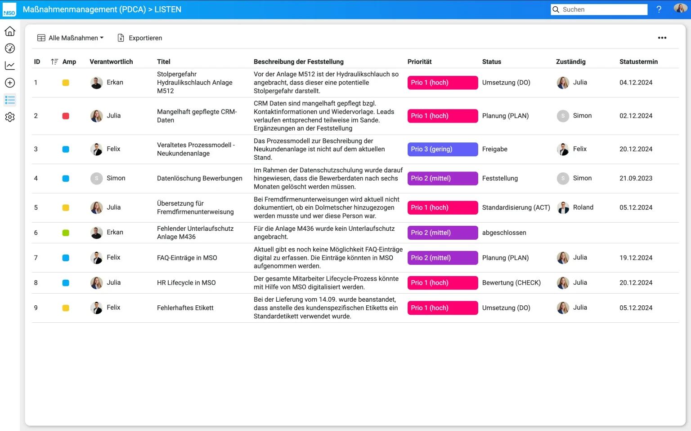Sort by Beschreibung der Feststellung header
Image resolution: width=691 pixels, height=431 pixels.
(298, 62)
